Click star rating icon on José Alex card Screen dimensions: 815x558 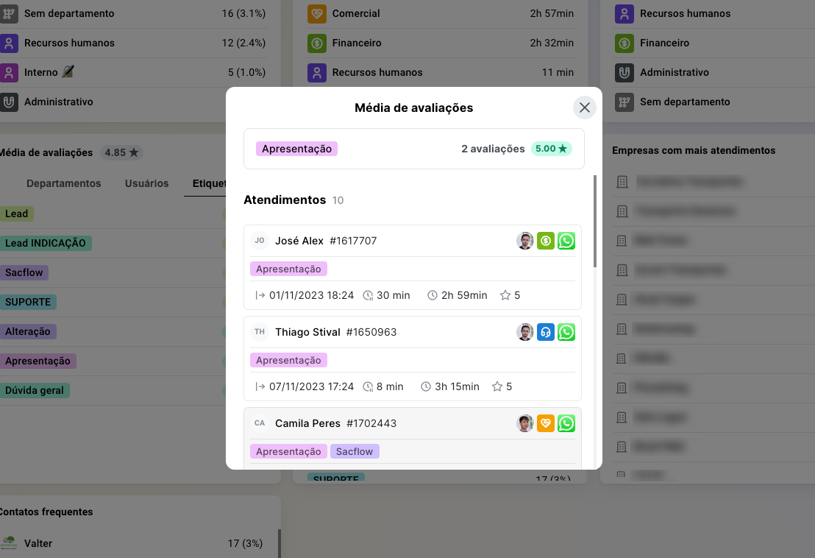[x=505, y=295]
